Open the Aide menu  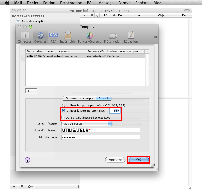157,3
